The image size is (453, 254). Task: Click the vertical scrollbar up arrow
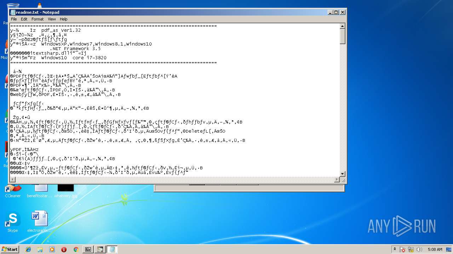point(342,26)
